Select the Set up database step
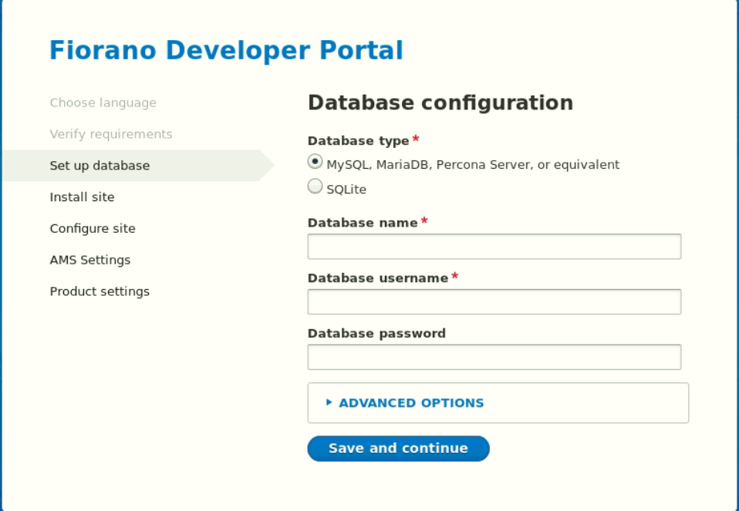 (x=100, y=165)
